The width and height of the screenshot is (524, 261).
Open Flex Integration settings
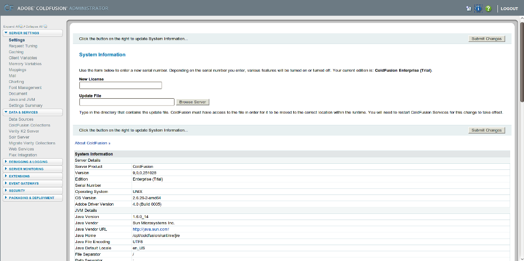point(23,155)
